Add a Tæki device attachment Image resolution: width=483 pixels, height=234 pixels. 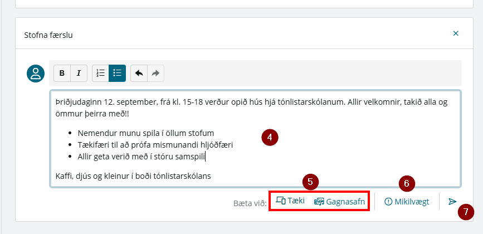point(290,201)
